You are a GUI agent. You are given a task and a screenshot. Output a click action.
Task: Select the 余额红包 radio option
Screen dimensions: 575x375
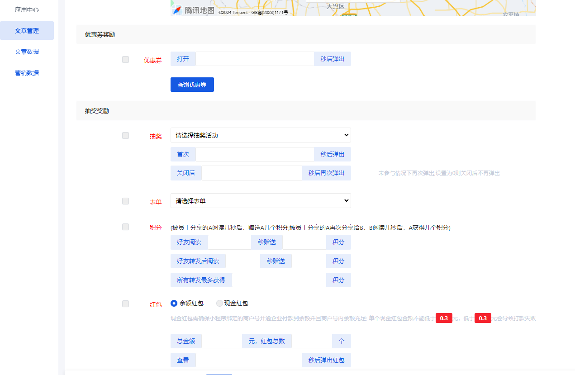(x=174, y=304)
